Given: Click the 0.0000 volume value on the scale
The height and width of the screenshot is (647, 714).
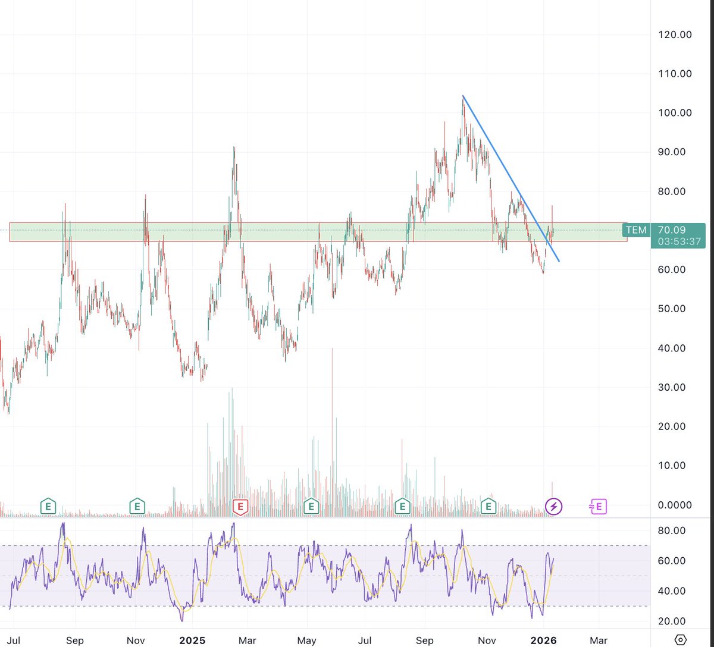Looking at the screenshot, I should click(674, 505).
